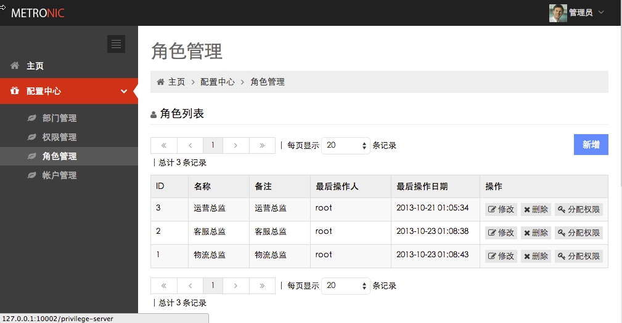Click the home icon beside 主页 in the sidebar
The height and width of the screenshot is (323, 622).
[15, 65]
